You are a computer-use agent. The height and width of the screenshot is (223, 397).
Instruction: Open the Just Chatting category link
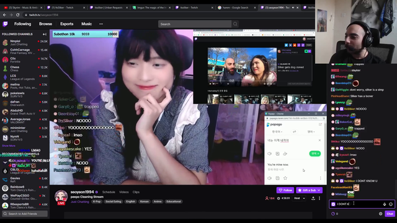[x=80, y=202]
